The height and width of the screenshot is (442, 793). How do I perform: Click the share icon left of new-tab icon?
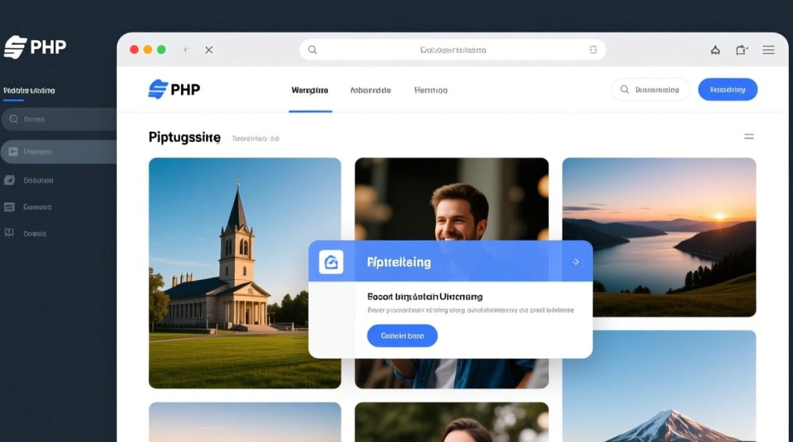(715, 50)
